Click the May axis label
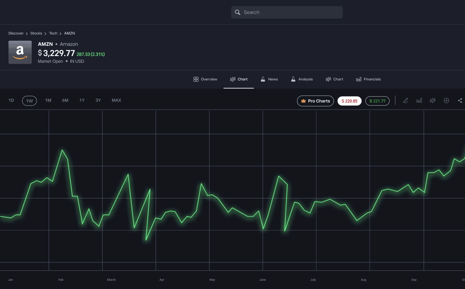 click(212, 280)
